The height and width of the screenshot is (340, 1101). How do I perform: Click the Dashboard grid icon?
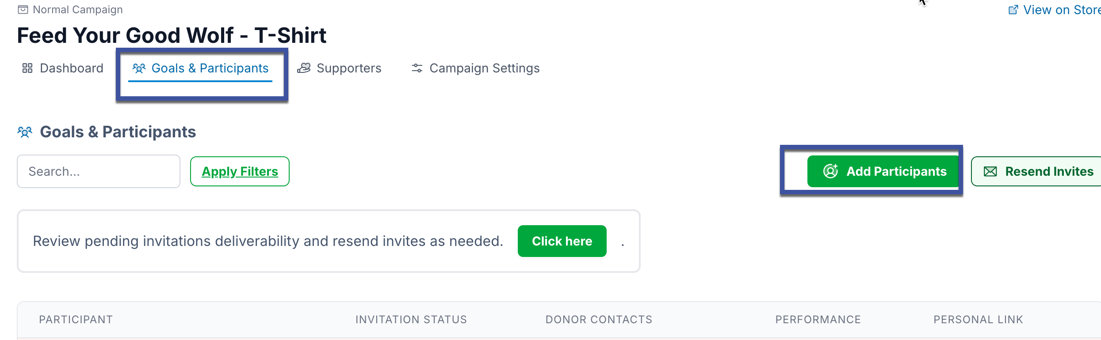point(27,68)
